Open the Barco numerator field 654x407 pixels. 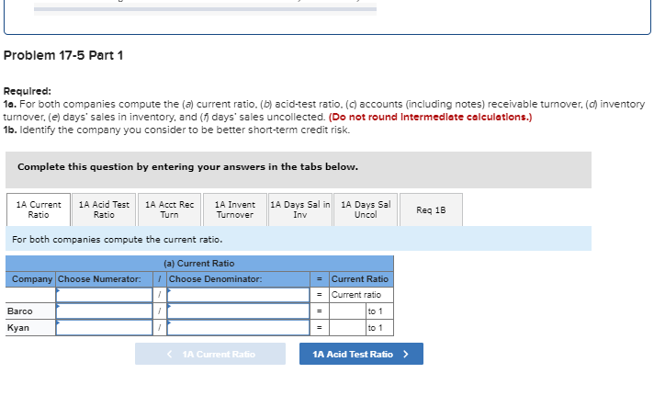105,311
